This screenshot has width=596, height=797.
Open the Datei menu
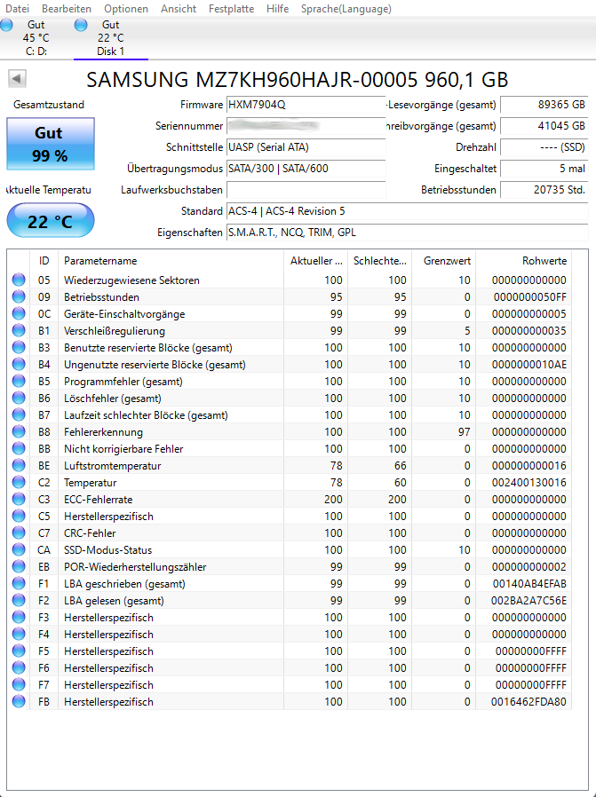(x=17, y=9)
